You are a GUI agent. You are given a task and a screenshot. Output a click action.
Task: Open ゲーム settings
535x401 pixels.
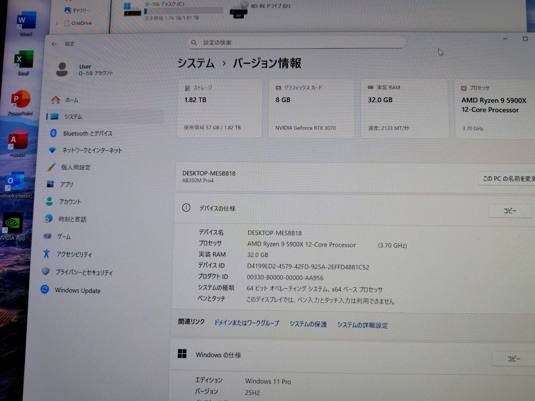(x=65, y=236)
